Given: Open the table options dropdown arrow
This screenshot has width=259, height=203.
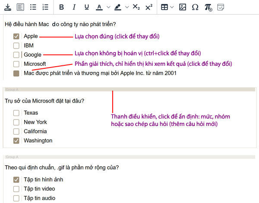Looking at the screenshot, I should (x=172, y=7).
